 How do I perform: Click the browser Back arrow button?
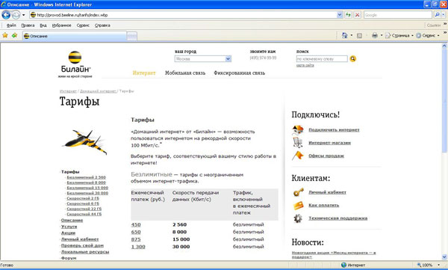pos(6,15)
